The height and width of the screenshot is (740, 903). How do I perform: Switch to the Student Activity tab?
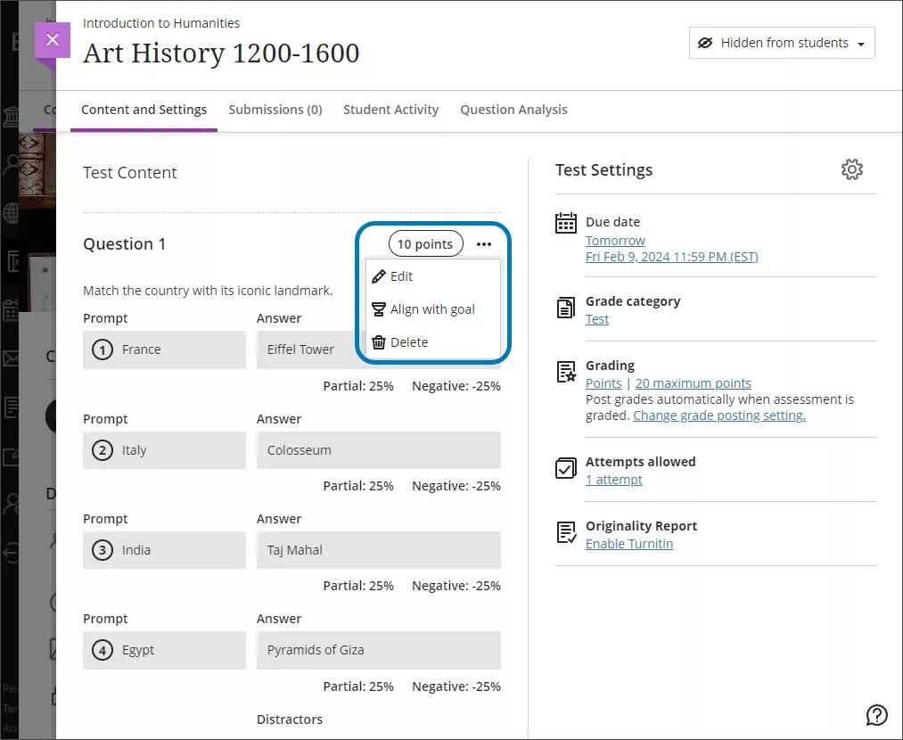(x=390, y=110)
